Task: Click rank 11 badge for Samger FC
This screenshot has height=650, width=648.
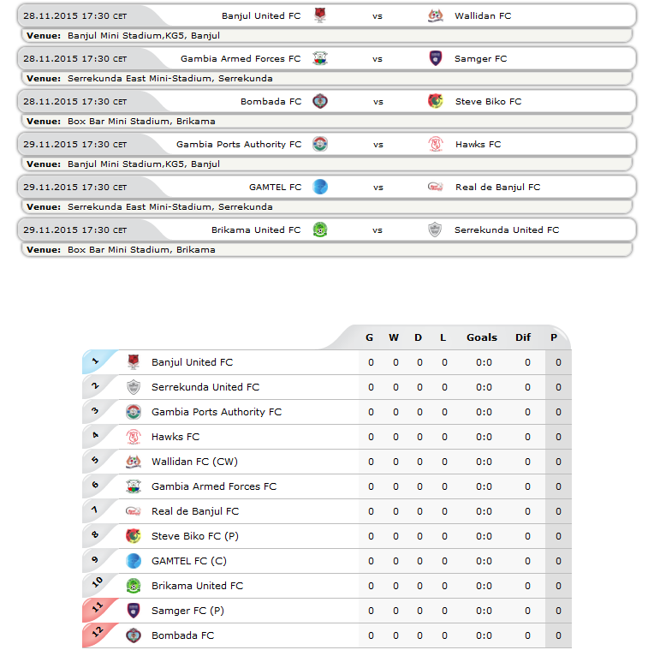Action: [x=97, y=608]
